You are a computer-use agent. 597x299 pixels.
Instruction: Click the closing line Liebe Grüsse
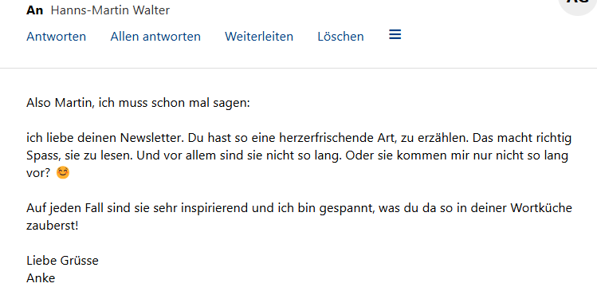tap(62, 261)
